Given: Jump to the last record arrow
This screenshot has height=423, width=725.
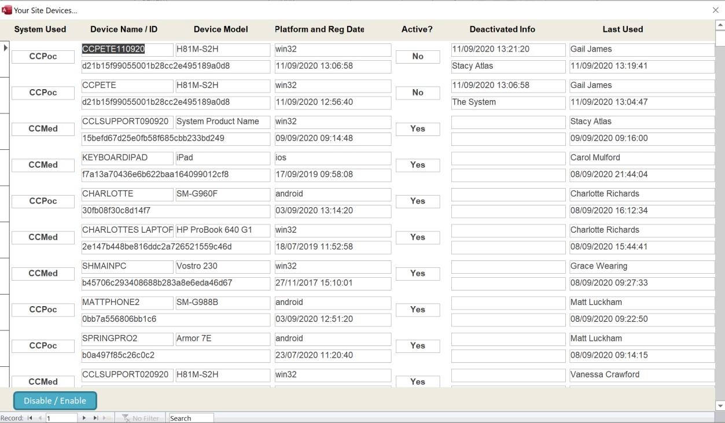Looking at the screenshot, I should pos(95,418).
